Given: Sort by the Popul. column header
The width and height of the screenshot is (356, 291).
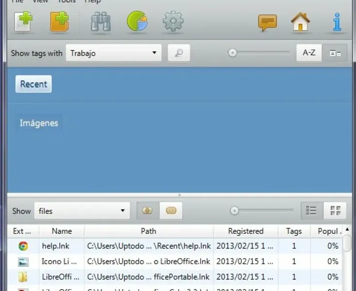Looking at the screenshot, I should (326, 231).
